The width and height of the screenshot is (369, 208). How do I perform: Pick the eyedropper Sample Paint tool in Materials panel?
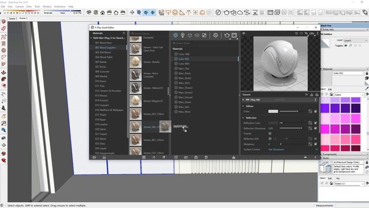367,88
